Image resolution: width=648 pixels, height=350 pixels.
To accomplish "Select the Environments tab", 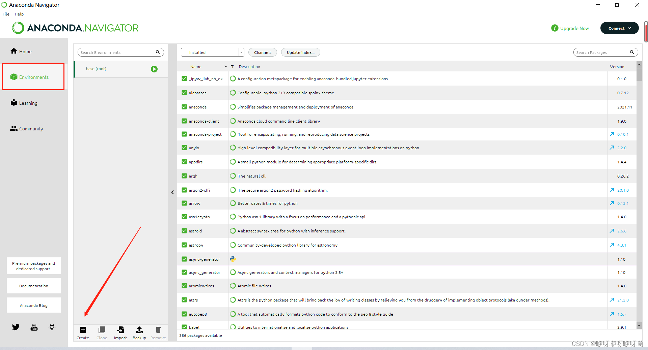I will point(33,77).
